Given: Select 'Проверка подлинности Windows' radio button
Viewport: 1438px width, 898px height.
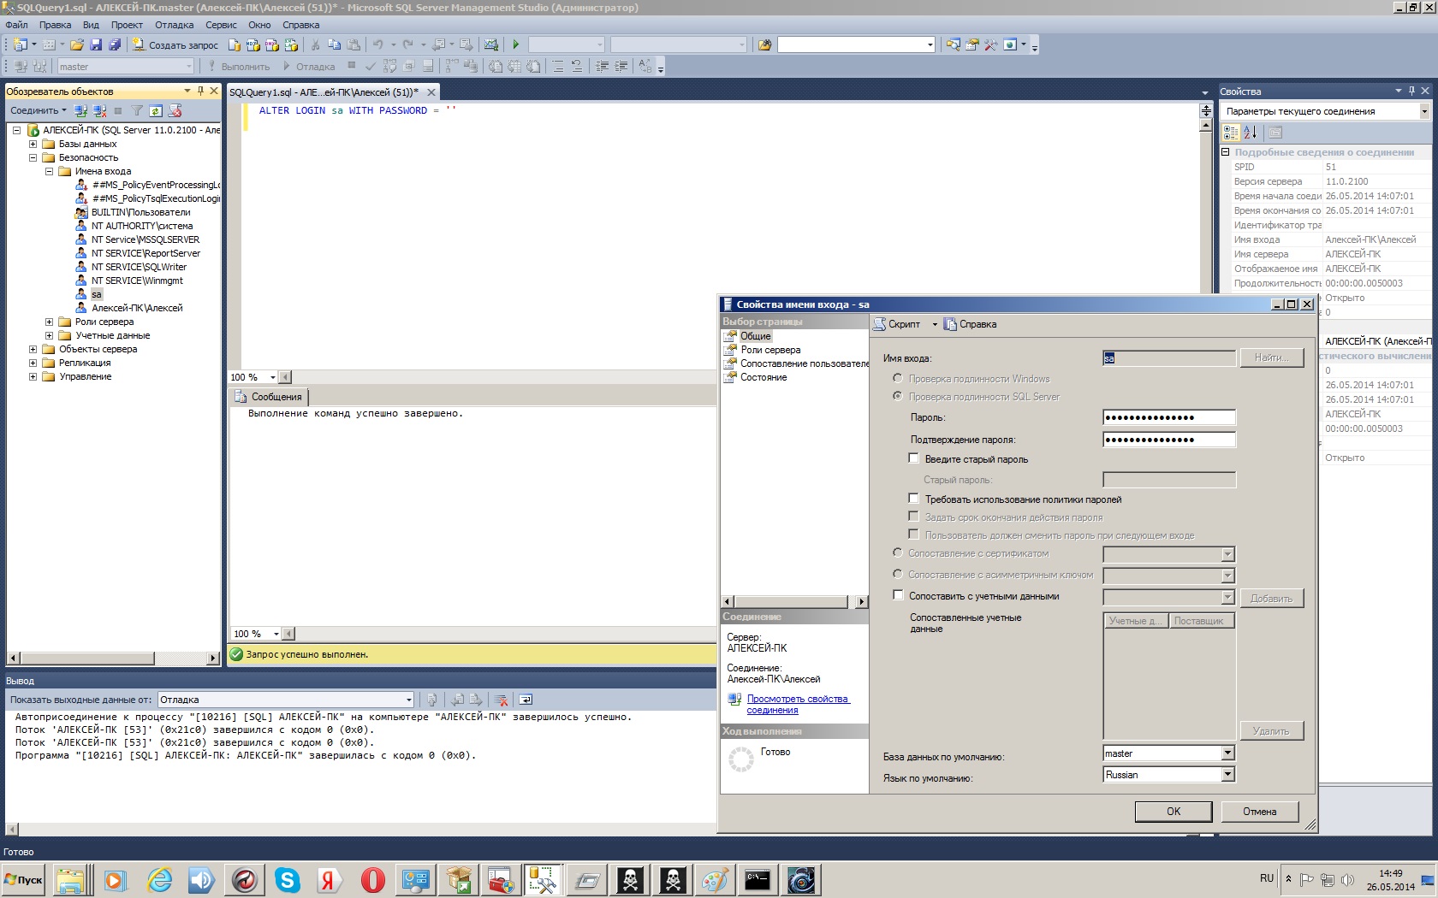Looking at the screenshot, I should 897,378.
